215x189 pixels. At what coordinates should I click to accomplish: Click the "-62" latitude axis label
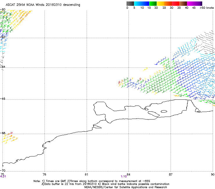(3, 37)
